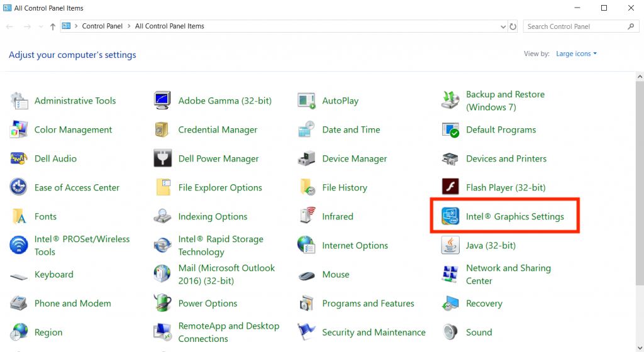Image resolution: width=644 pixels, height=352 pixels.
Task: Open the Phone and Modem icon
Action: [x=19, y=303]
